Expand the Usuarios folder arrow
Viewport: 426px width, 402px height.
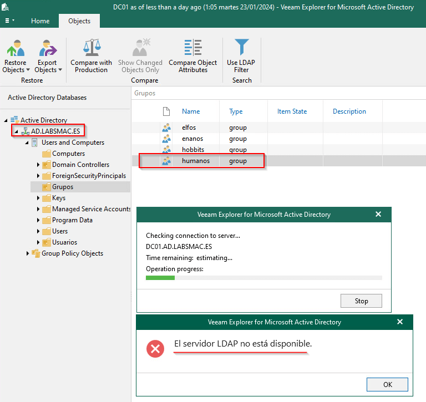coord(38,242)
